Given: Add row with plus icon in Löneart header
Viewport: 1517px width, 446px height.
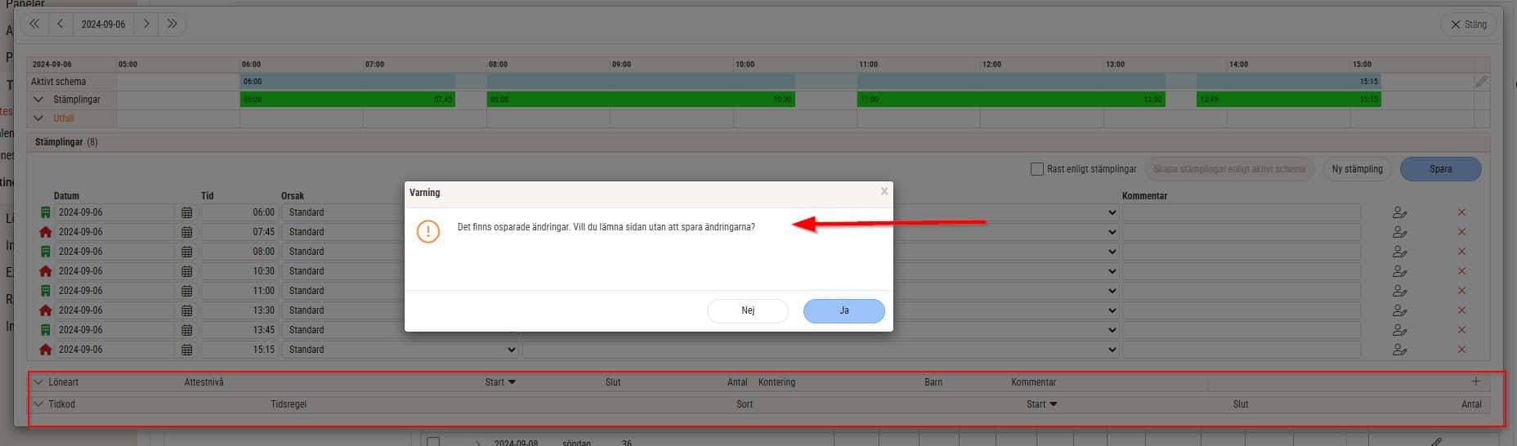Looking at the screenshot, I should pos(1475,381).
